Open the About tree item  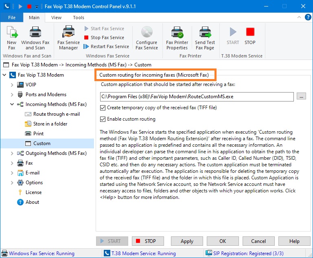point(28,202)
